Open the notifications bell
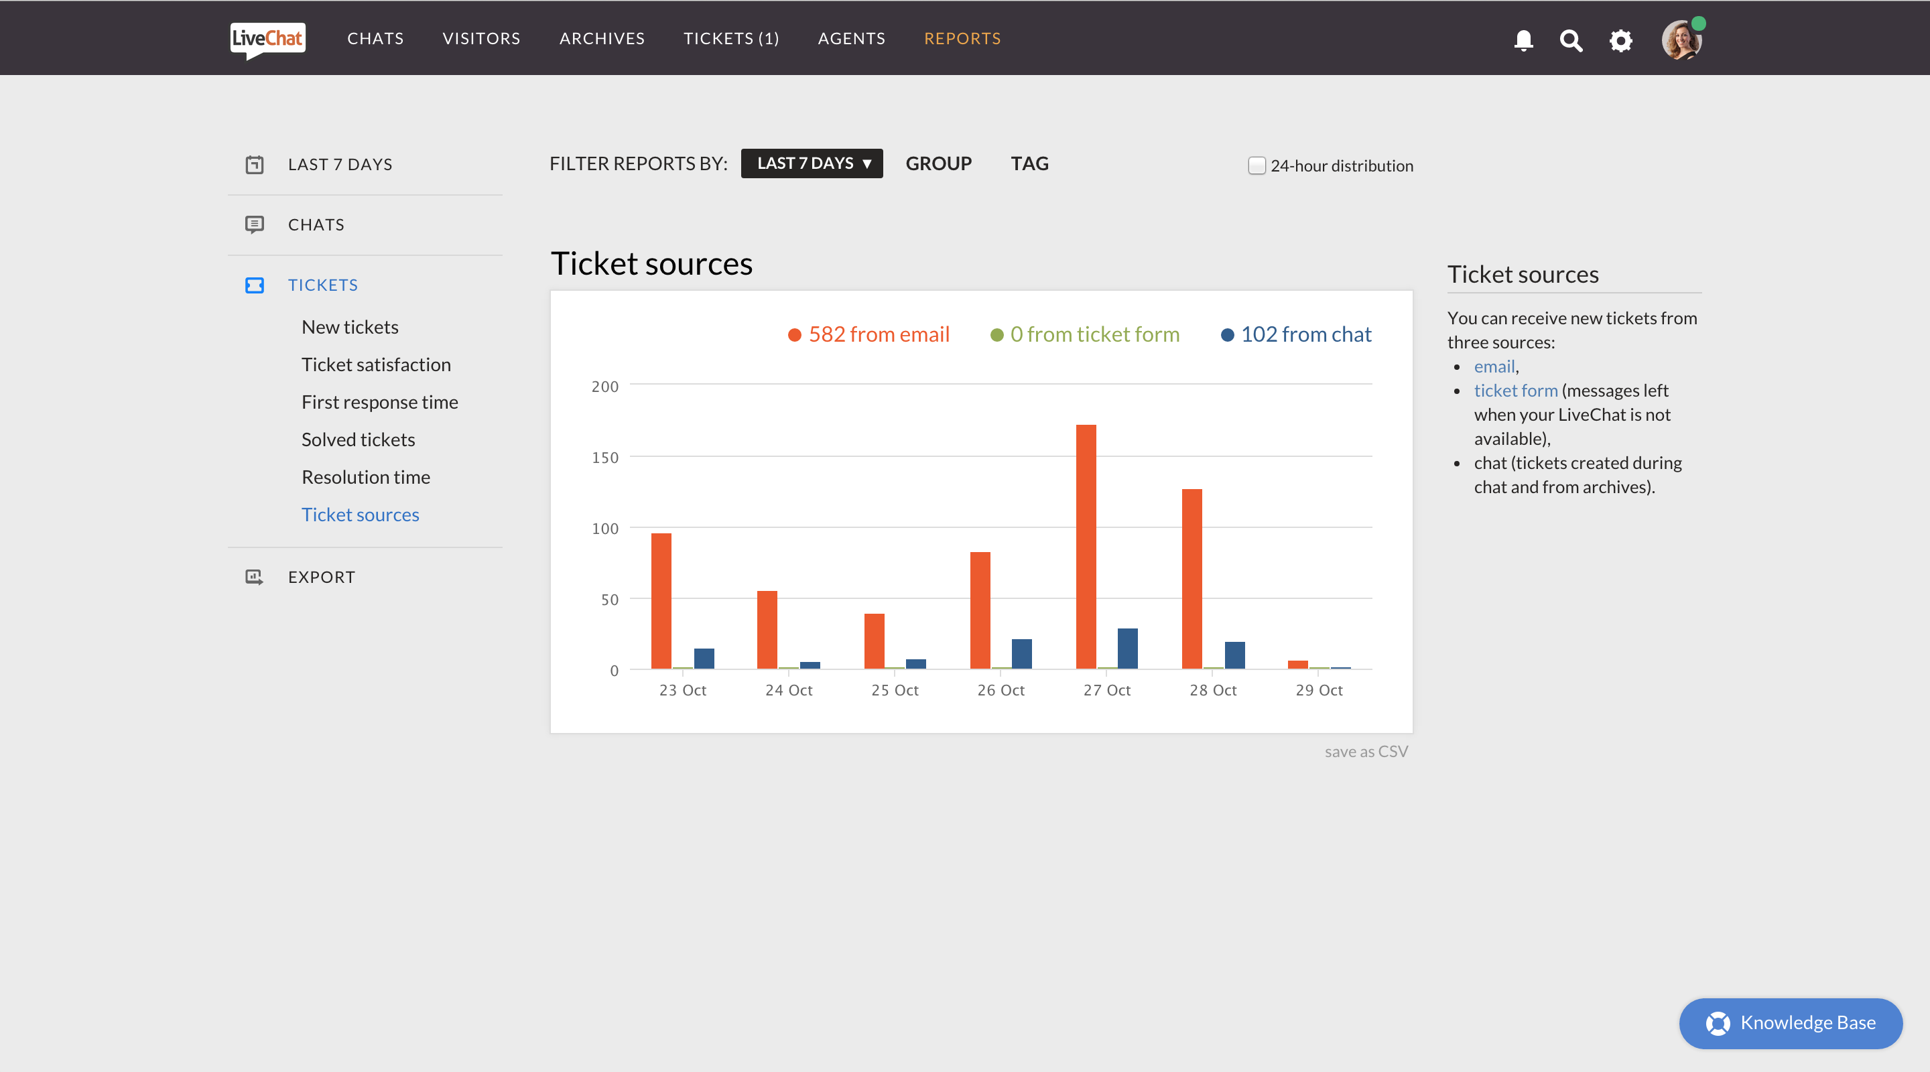Image resolution: width=1930 pixels, height=1072 pixels. (1523, 40)
